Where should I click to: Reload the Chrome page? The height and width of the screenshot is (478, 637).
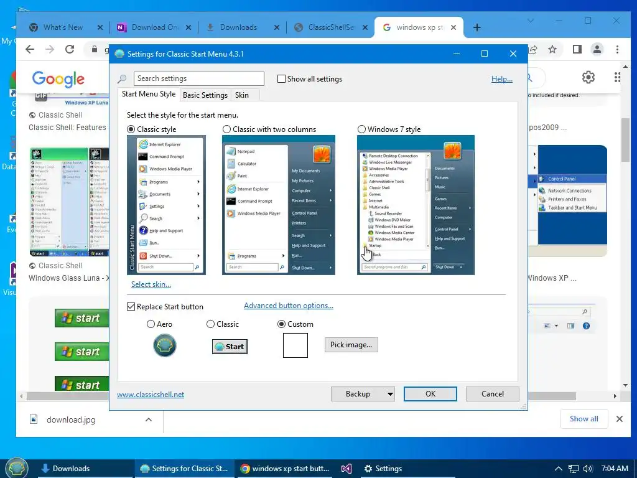(70, 49)
